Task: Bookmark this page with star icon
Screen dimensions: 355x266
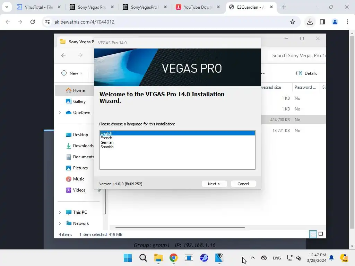Action: coord(293,22)
